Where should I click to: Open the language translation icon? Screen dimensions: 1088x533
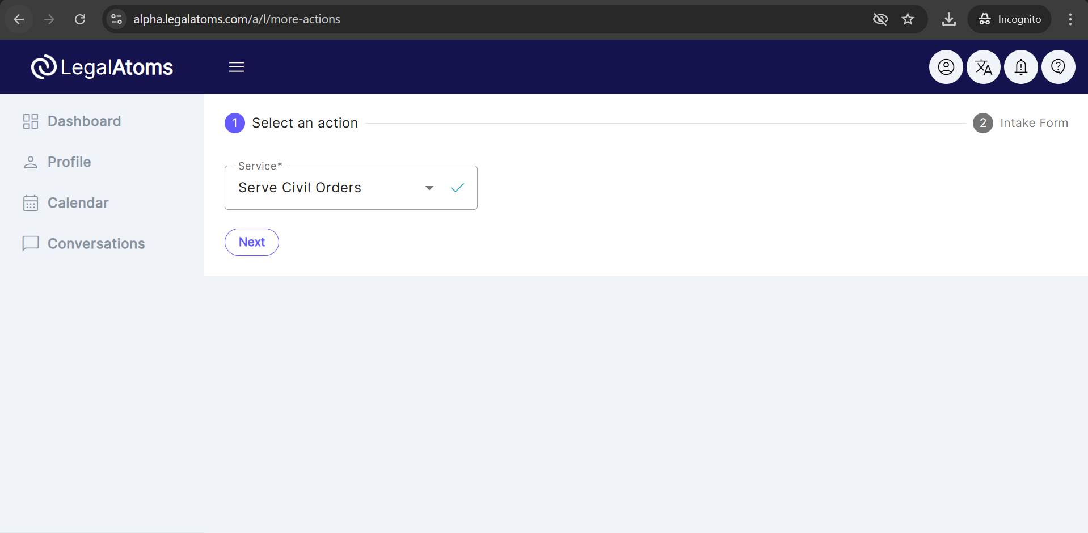(983, 67)
